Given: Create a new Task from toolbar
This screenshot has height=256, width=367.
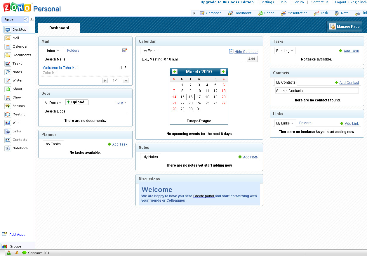Looking at the screenshot, I should click(321, 13).
